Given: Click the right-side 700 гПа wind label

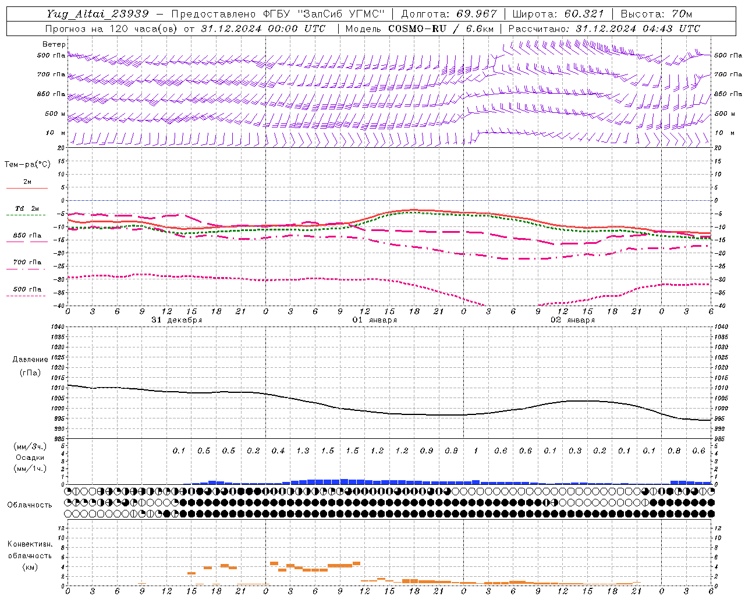Looking at the screenshot, I should tap(728, 74).
